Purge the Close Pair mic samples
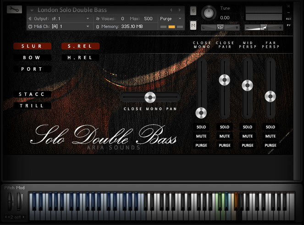This screenshot has height=225, width=304. click(x=224, y=145)
